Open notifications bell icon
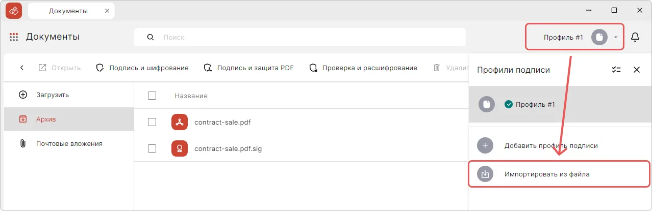This screenshot has width=652, height=211. (x=635, y=37)
